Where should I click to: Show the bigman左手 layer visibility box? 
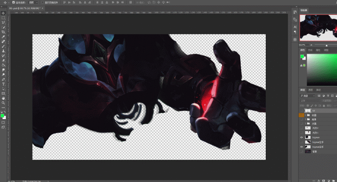click(x=301, y=142)
